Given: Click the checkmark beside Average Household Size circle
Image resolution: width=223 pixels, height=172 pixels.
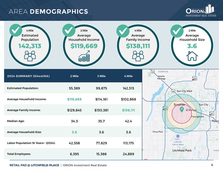Looking at the screenshot, I should click(177, 30).
